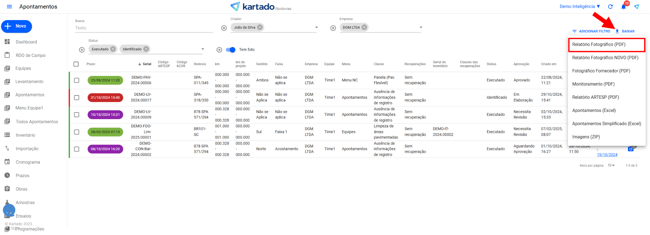This screenshot has height=235, width=650.
Task: Remove the Executado status chip
Action: tap(113, 49)
